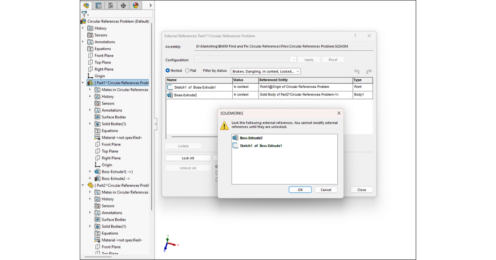Open the FeatureManager design tree tab
Image resolution: width=496 pixels, height=260 pixels.
coord(86,5)
